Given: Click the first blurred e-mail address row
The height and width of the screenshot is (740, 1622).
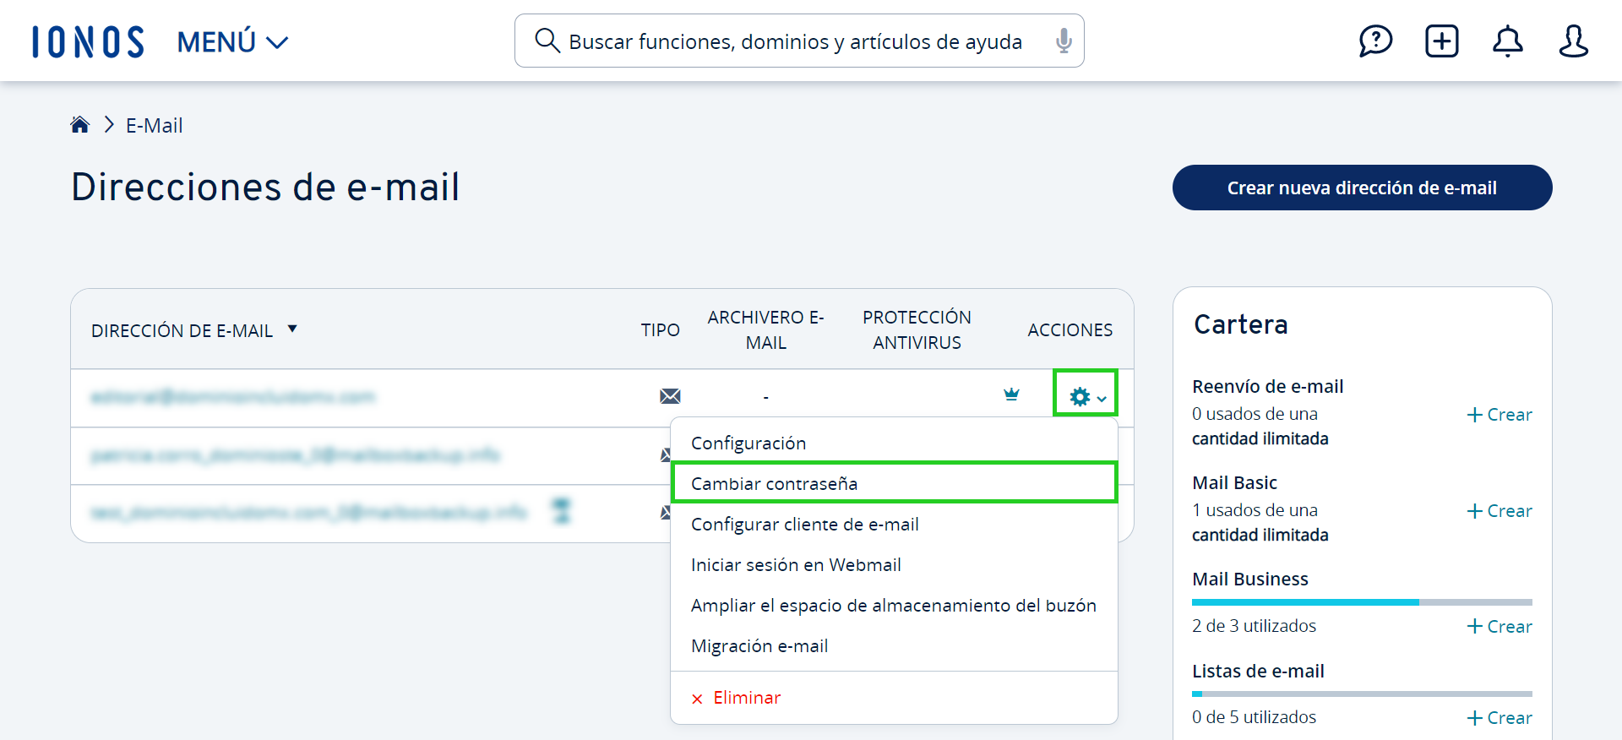Looking at the screenshot, I should tap(233, 397).
